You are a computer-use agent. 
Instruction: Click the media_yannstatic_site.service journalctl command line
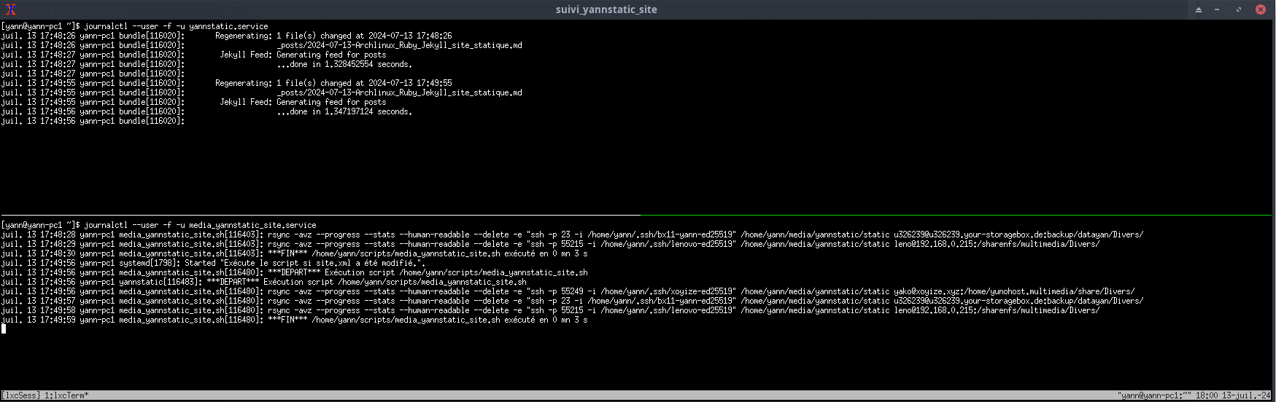click(x=200, y=225)
